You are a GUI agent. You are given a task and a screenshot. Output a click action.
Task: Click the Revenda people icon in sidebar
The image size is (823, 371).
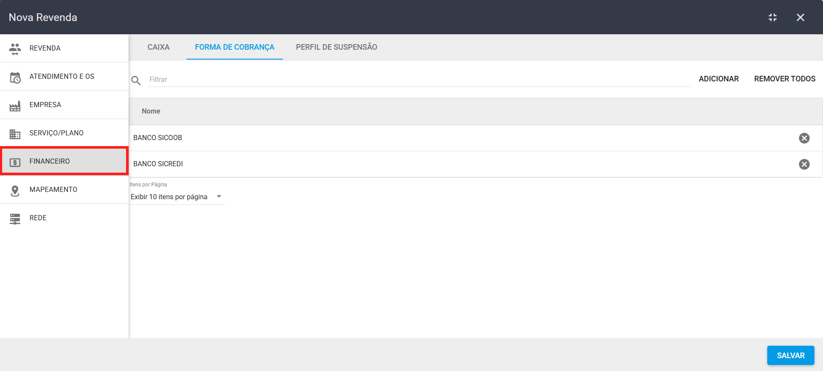(x=15, y=49)
